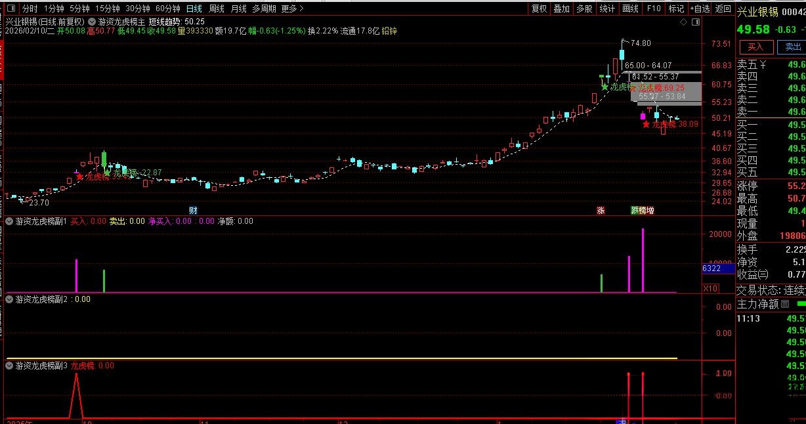806x424 pixels.
Task: Open the 游资龙虎榜副3 indicator circle arrow
Action: tap(9, 366)
